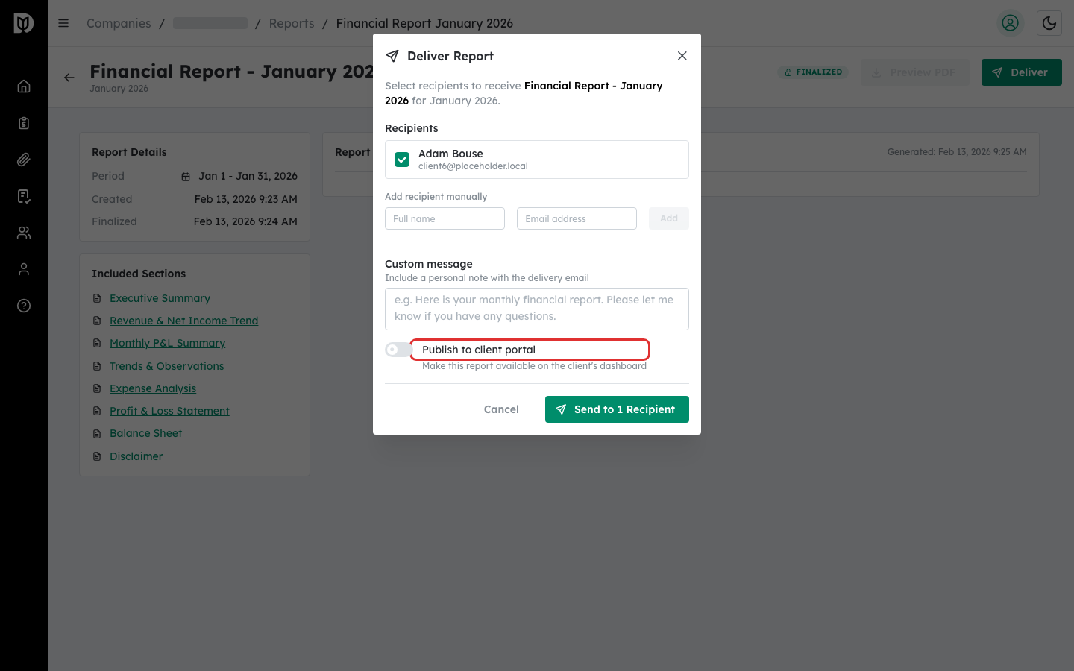View the profile person icon in sidebar
Image resolution: width=1074 pixels, height=671 pixels.
point(24,268)
